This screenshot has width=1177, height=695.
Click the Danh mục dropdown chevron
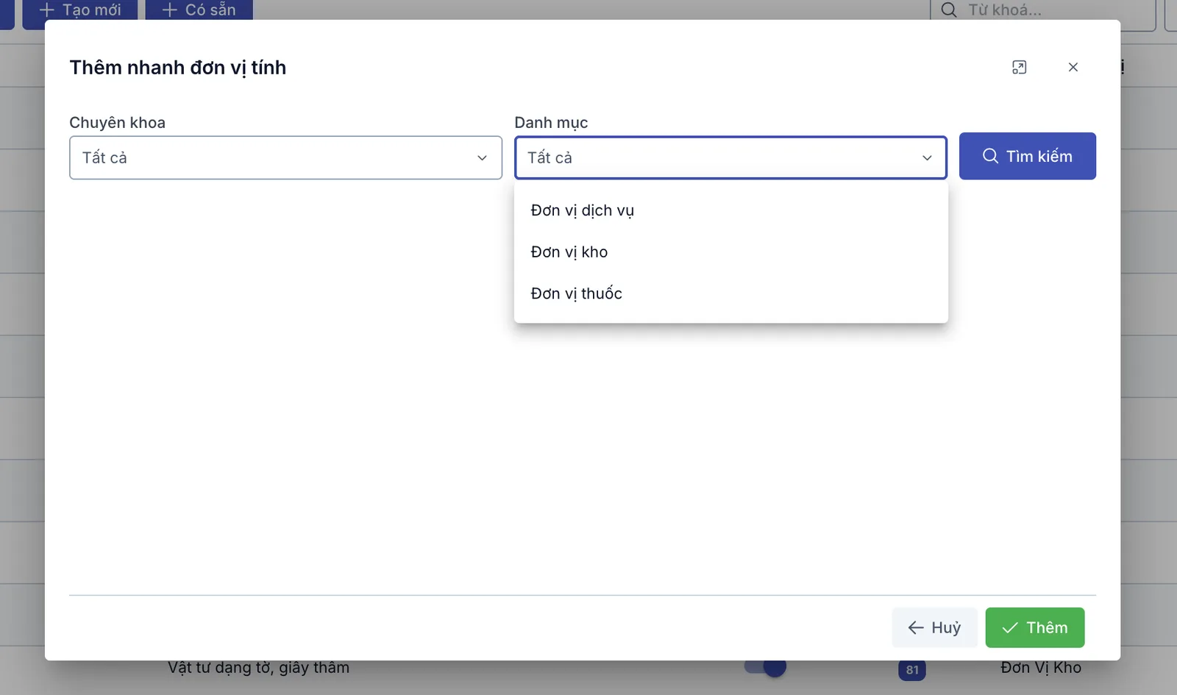pyautogui.click(x=927, y=157)
